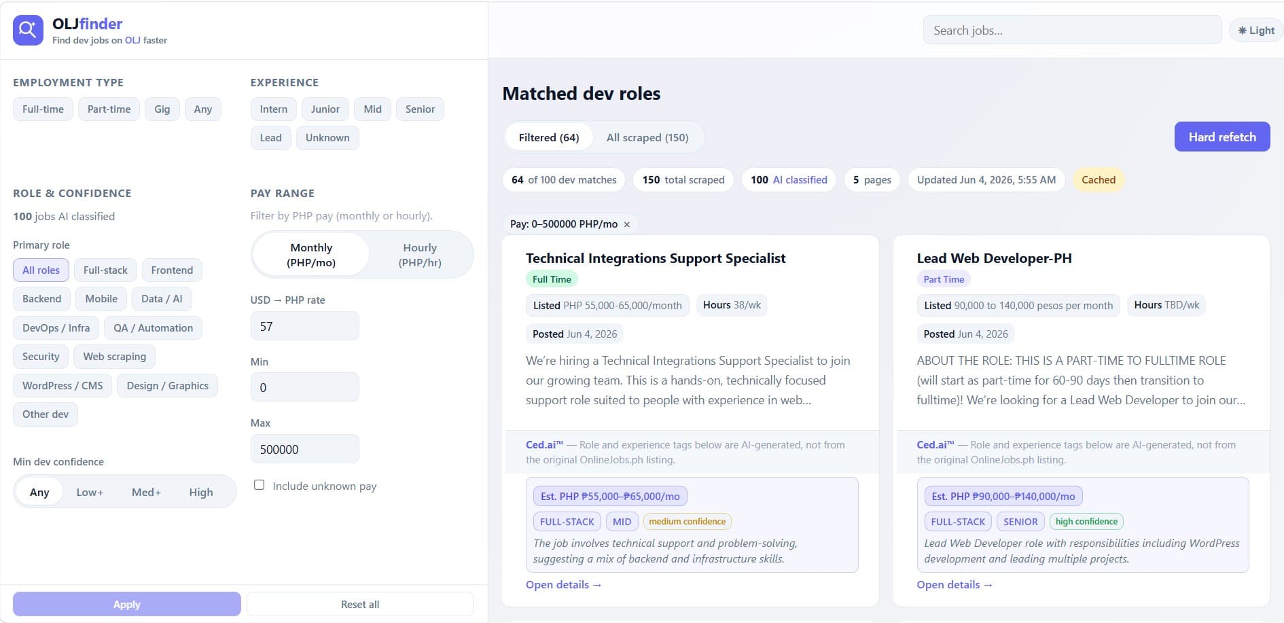
Task: Focus the Search jobs field
Action: click(x=1072, y=31)
